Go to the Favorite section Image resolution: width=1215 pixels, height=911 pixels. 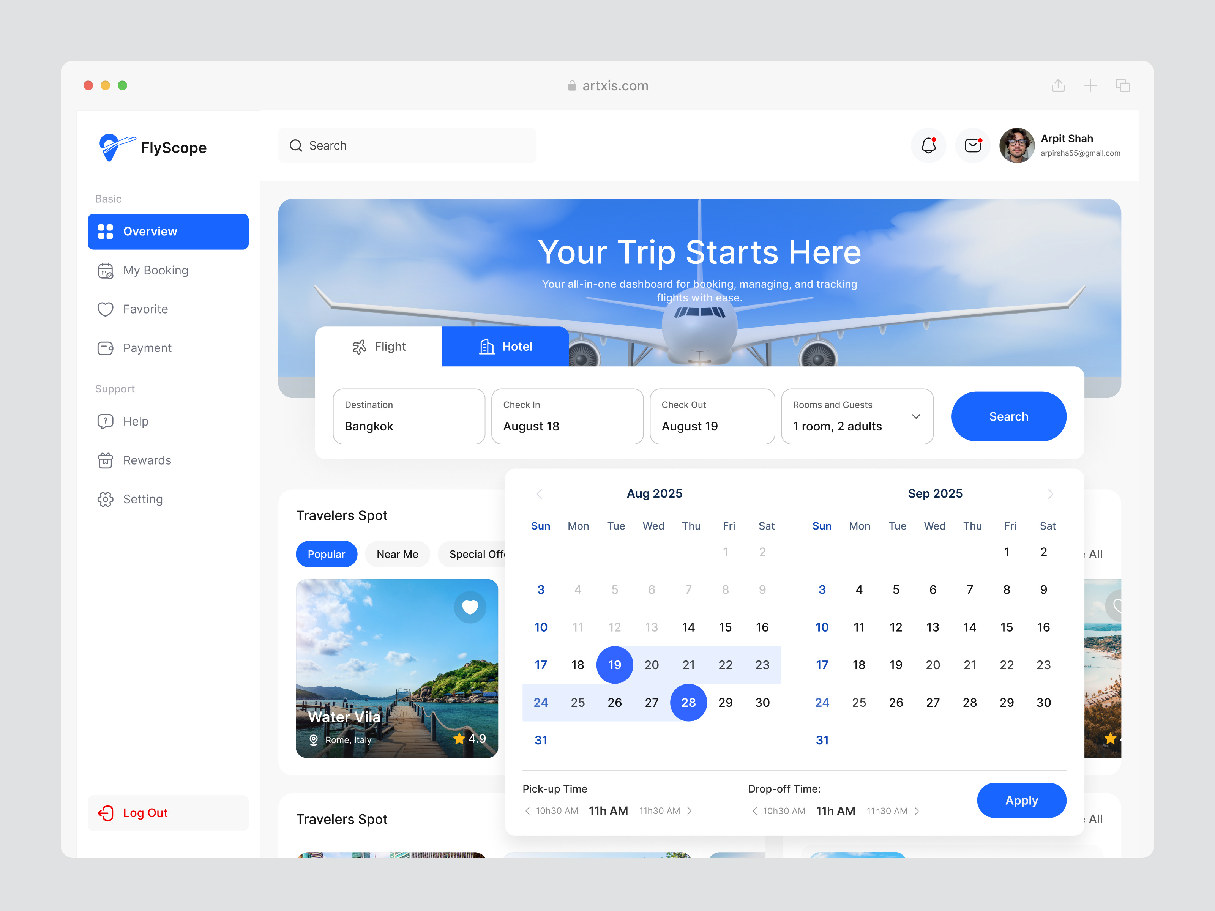[145, 309]
